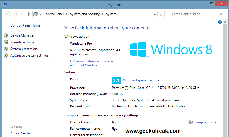Click the vertical scrollbar track
Screen dimensions: 229x137
pyautogui.click(x=225, y=80)
